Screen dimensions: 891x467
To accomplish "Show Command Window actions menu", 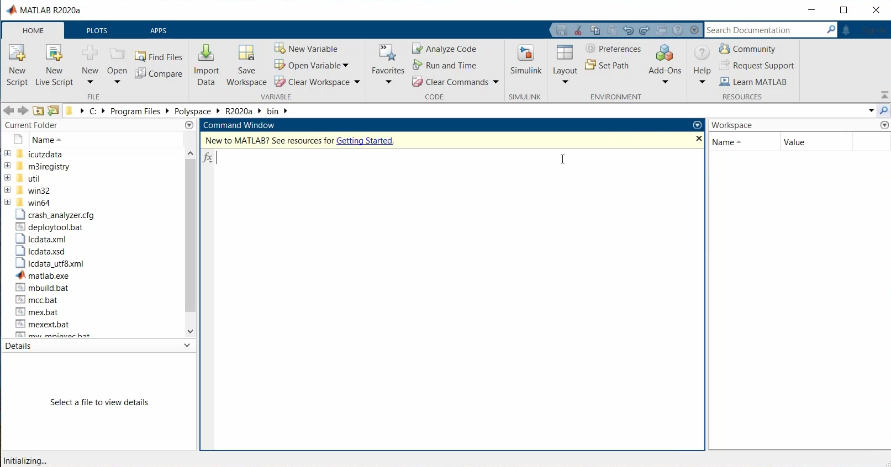I will click(x=697, y=125).
